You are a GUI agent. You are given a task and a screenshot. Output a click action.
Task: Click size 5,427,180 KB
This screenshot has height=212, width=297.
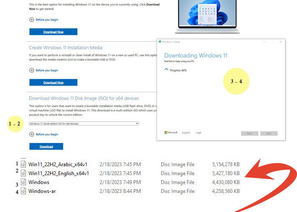point(226,173)
